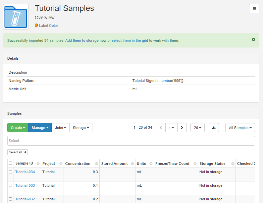Open Concentration column sort menu
The image size is (263, 203).
coord(96,164)
